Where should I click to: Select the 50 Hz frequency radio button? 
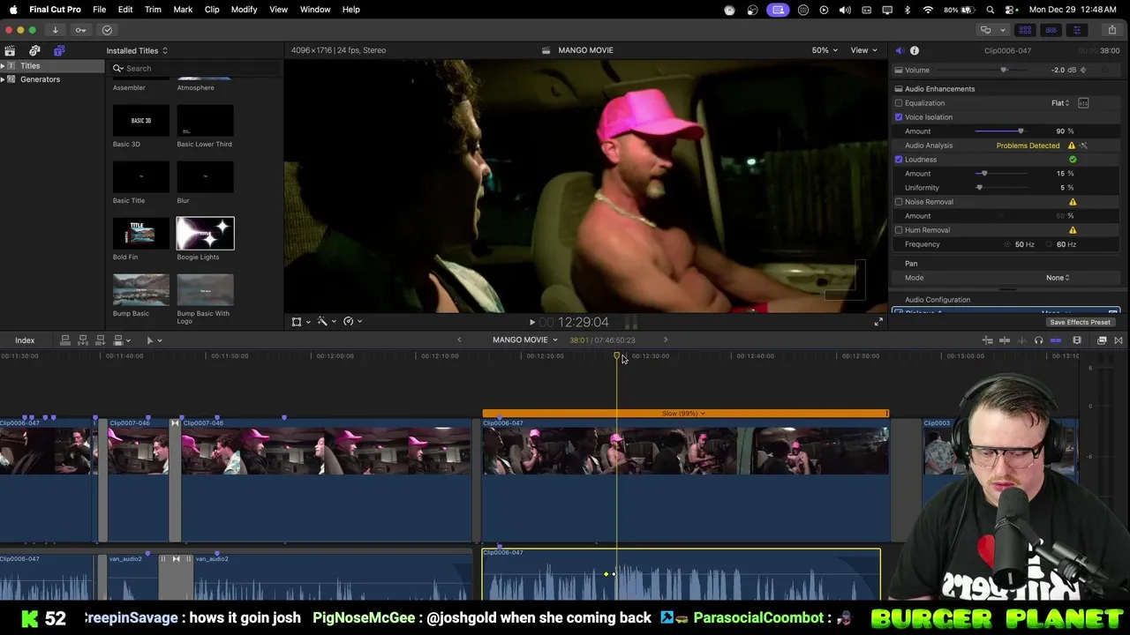point(1008,244)
